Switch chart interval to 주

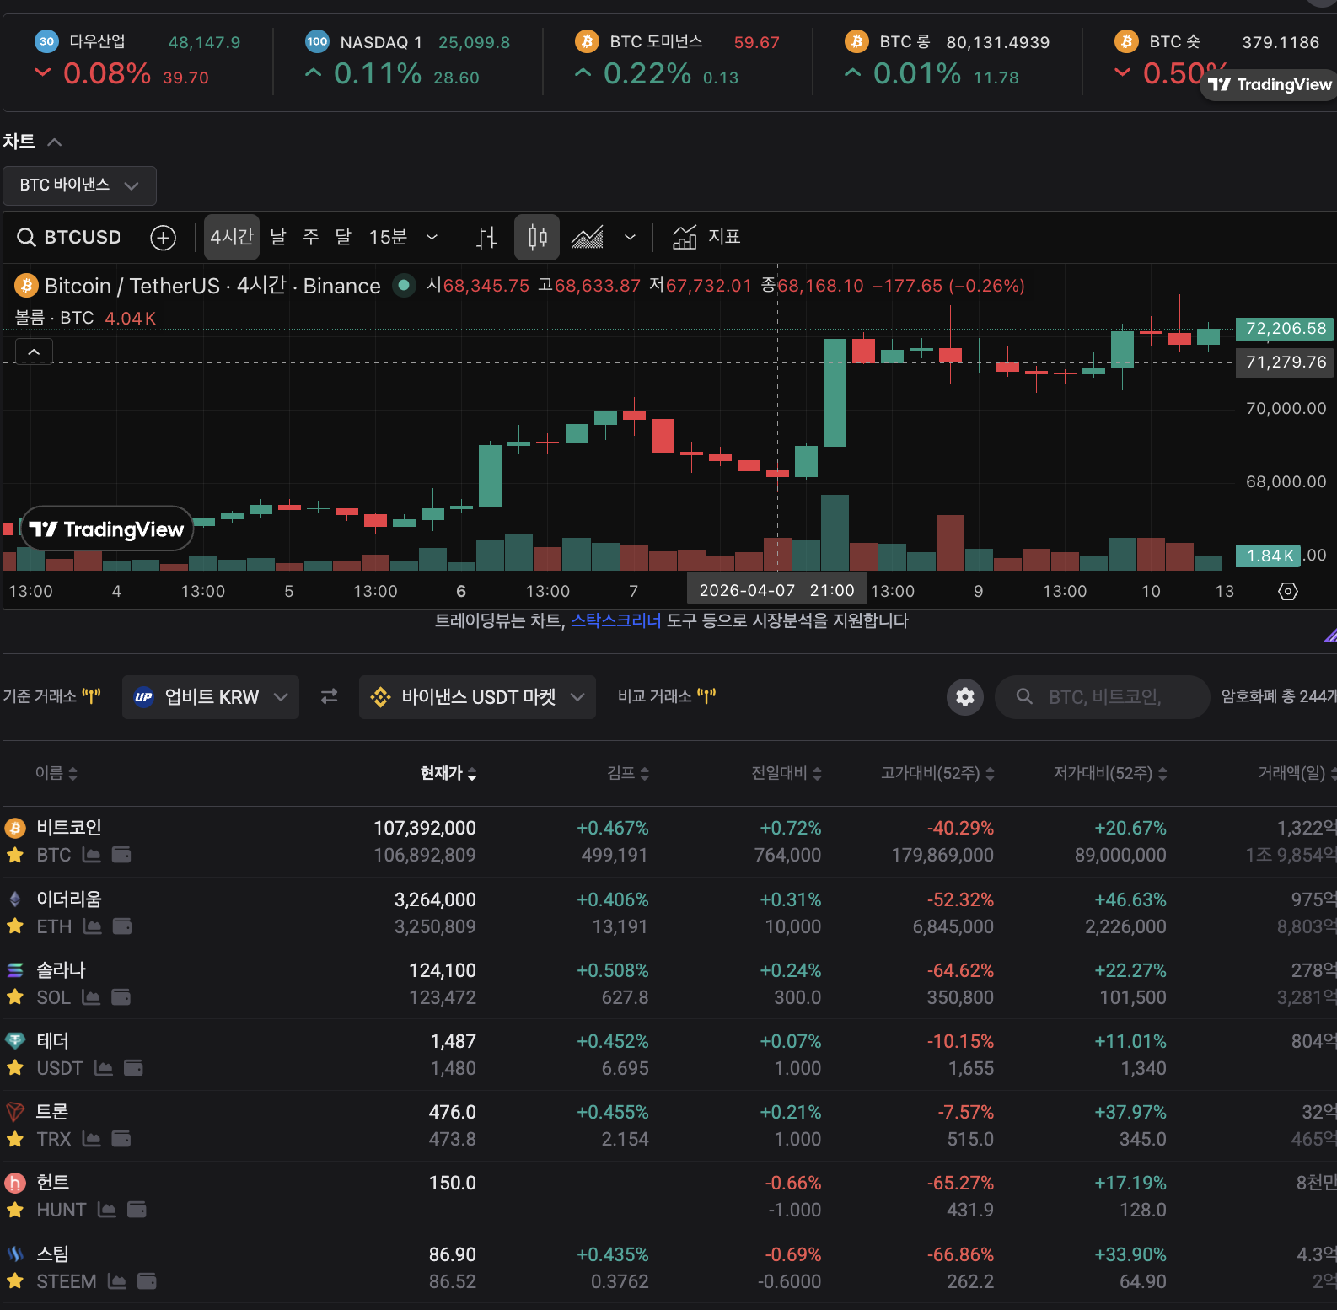pos(311,238)
